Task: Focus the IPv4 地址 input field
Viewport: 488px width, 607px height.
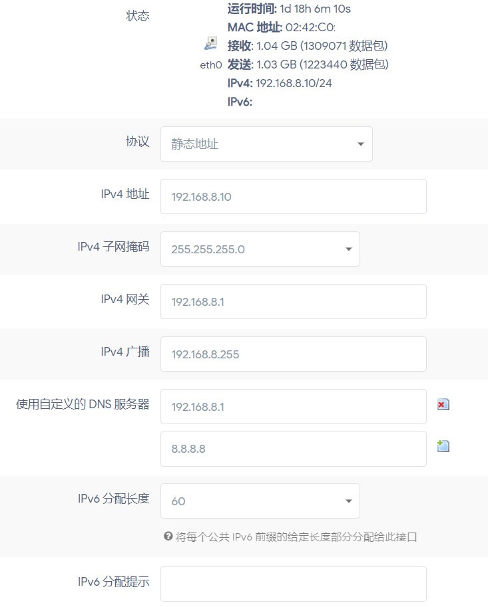Action: click(293, 197)
